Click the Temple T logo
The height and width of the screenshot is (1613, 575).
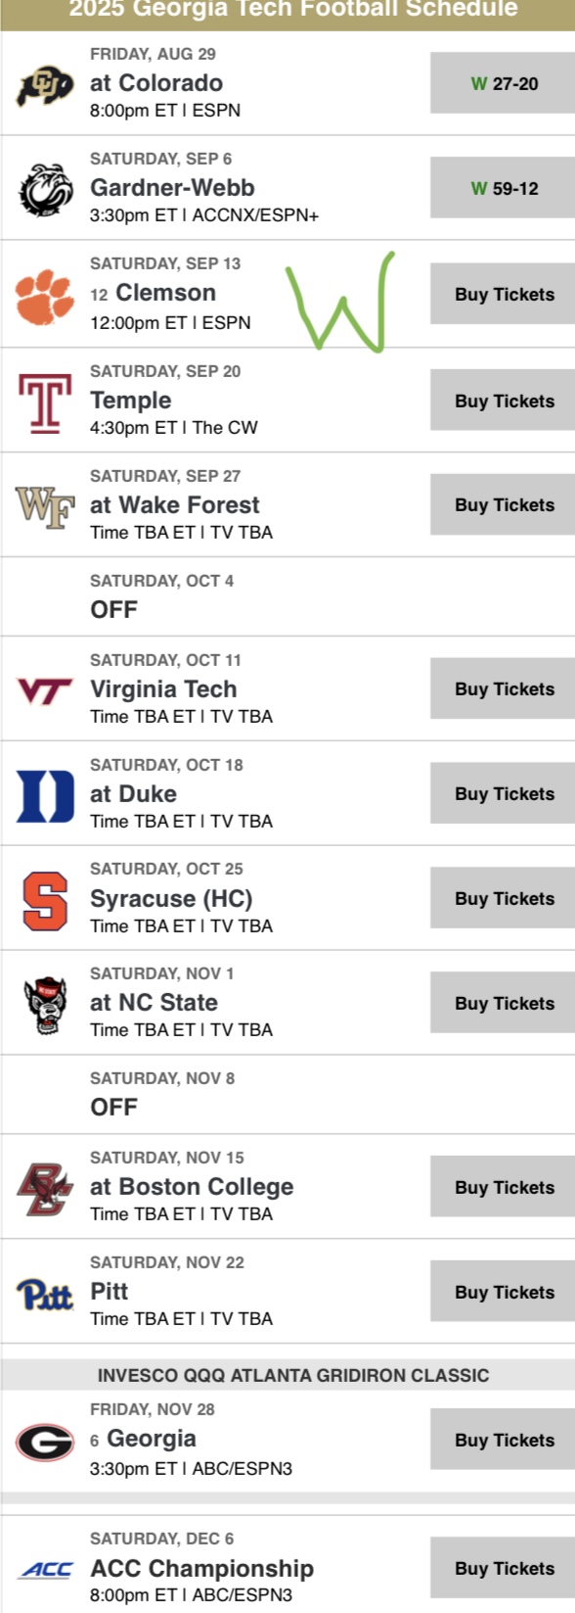[x=45, y=403]
